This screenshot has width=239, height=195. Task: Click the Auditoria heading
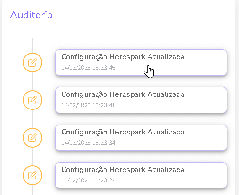(x=31, y=15)
